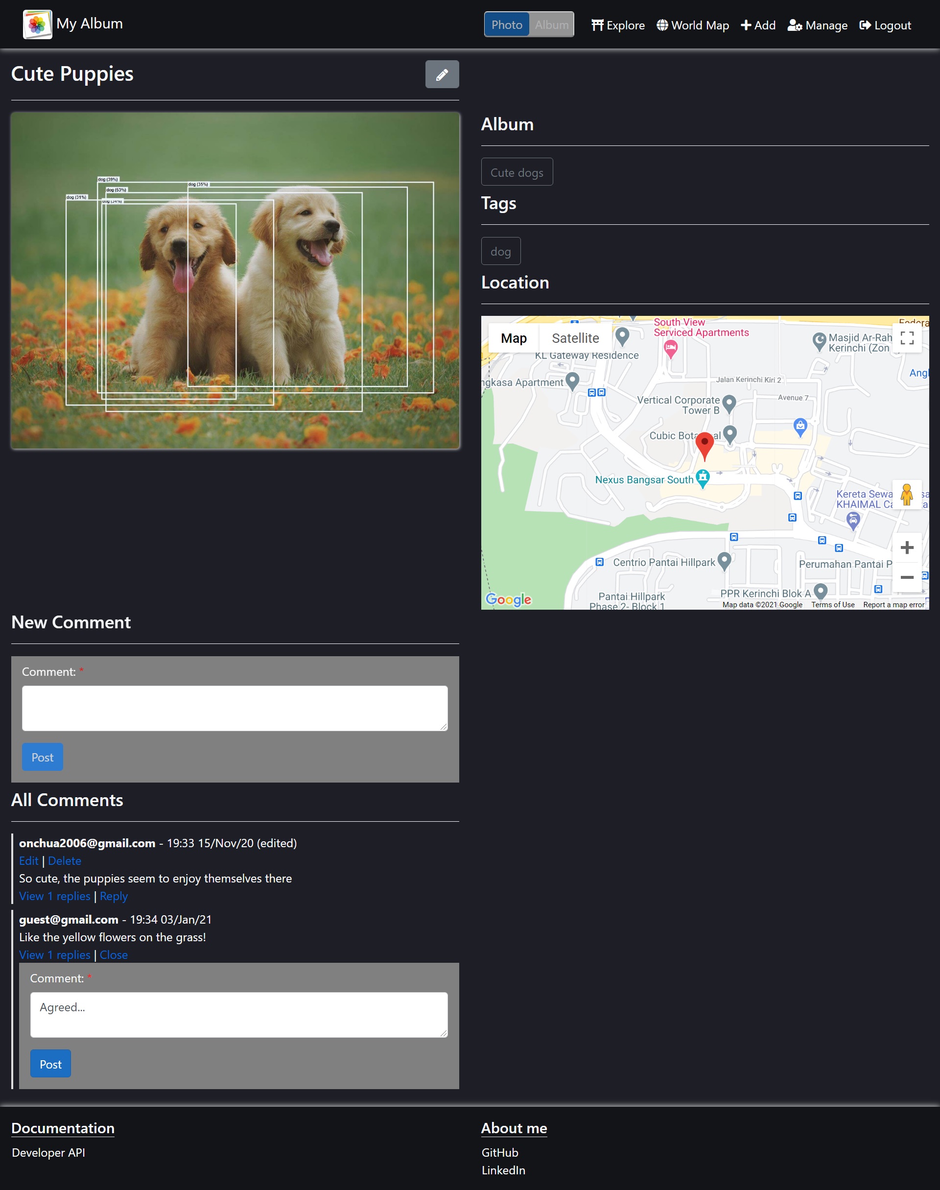Zoom out the map with minus button
Screen dimensions: 940x1190
click(x=906, y=577)
